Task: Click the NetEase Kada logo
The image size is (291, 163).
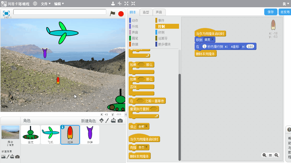Action: (x=15, y=4)
